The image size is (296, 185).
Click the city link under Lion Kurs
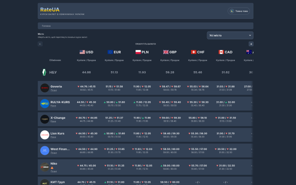pos(53,137)
